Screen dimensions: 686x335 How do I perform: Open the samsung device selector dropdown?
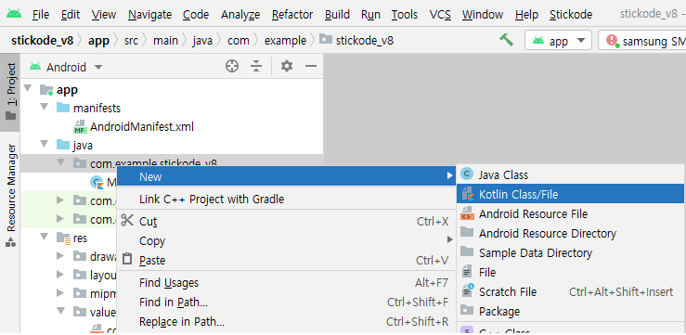pyautogui.click(x=641, y=40)
